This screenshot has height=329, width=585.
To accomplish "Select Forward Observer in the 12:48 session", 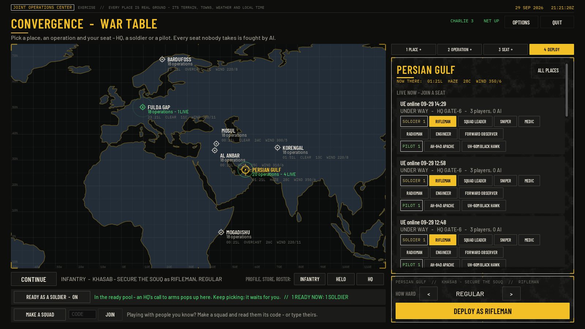I will [x=481, y=252].
